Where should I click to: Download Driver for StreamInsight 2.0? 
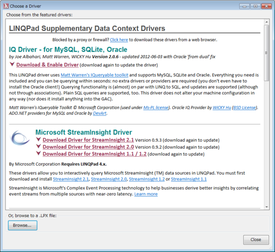pyautogui.click(x=88, y=147)
